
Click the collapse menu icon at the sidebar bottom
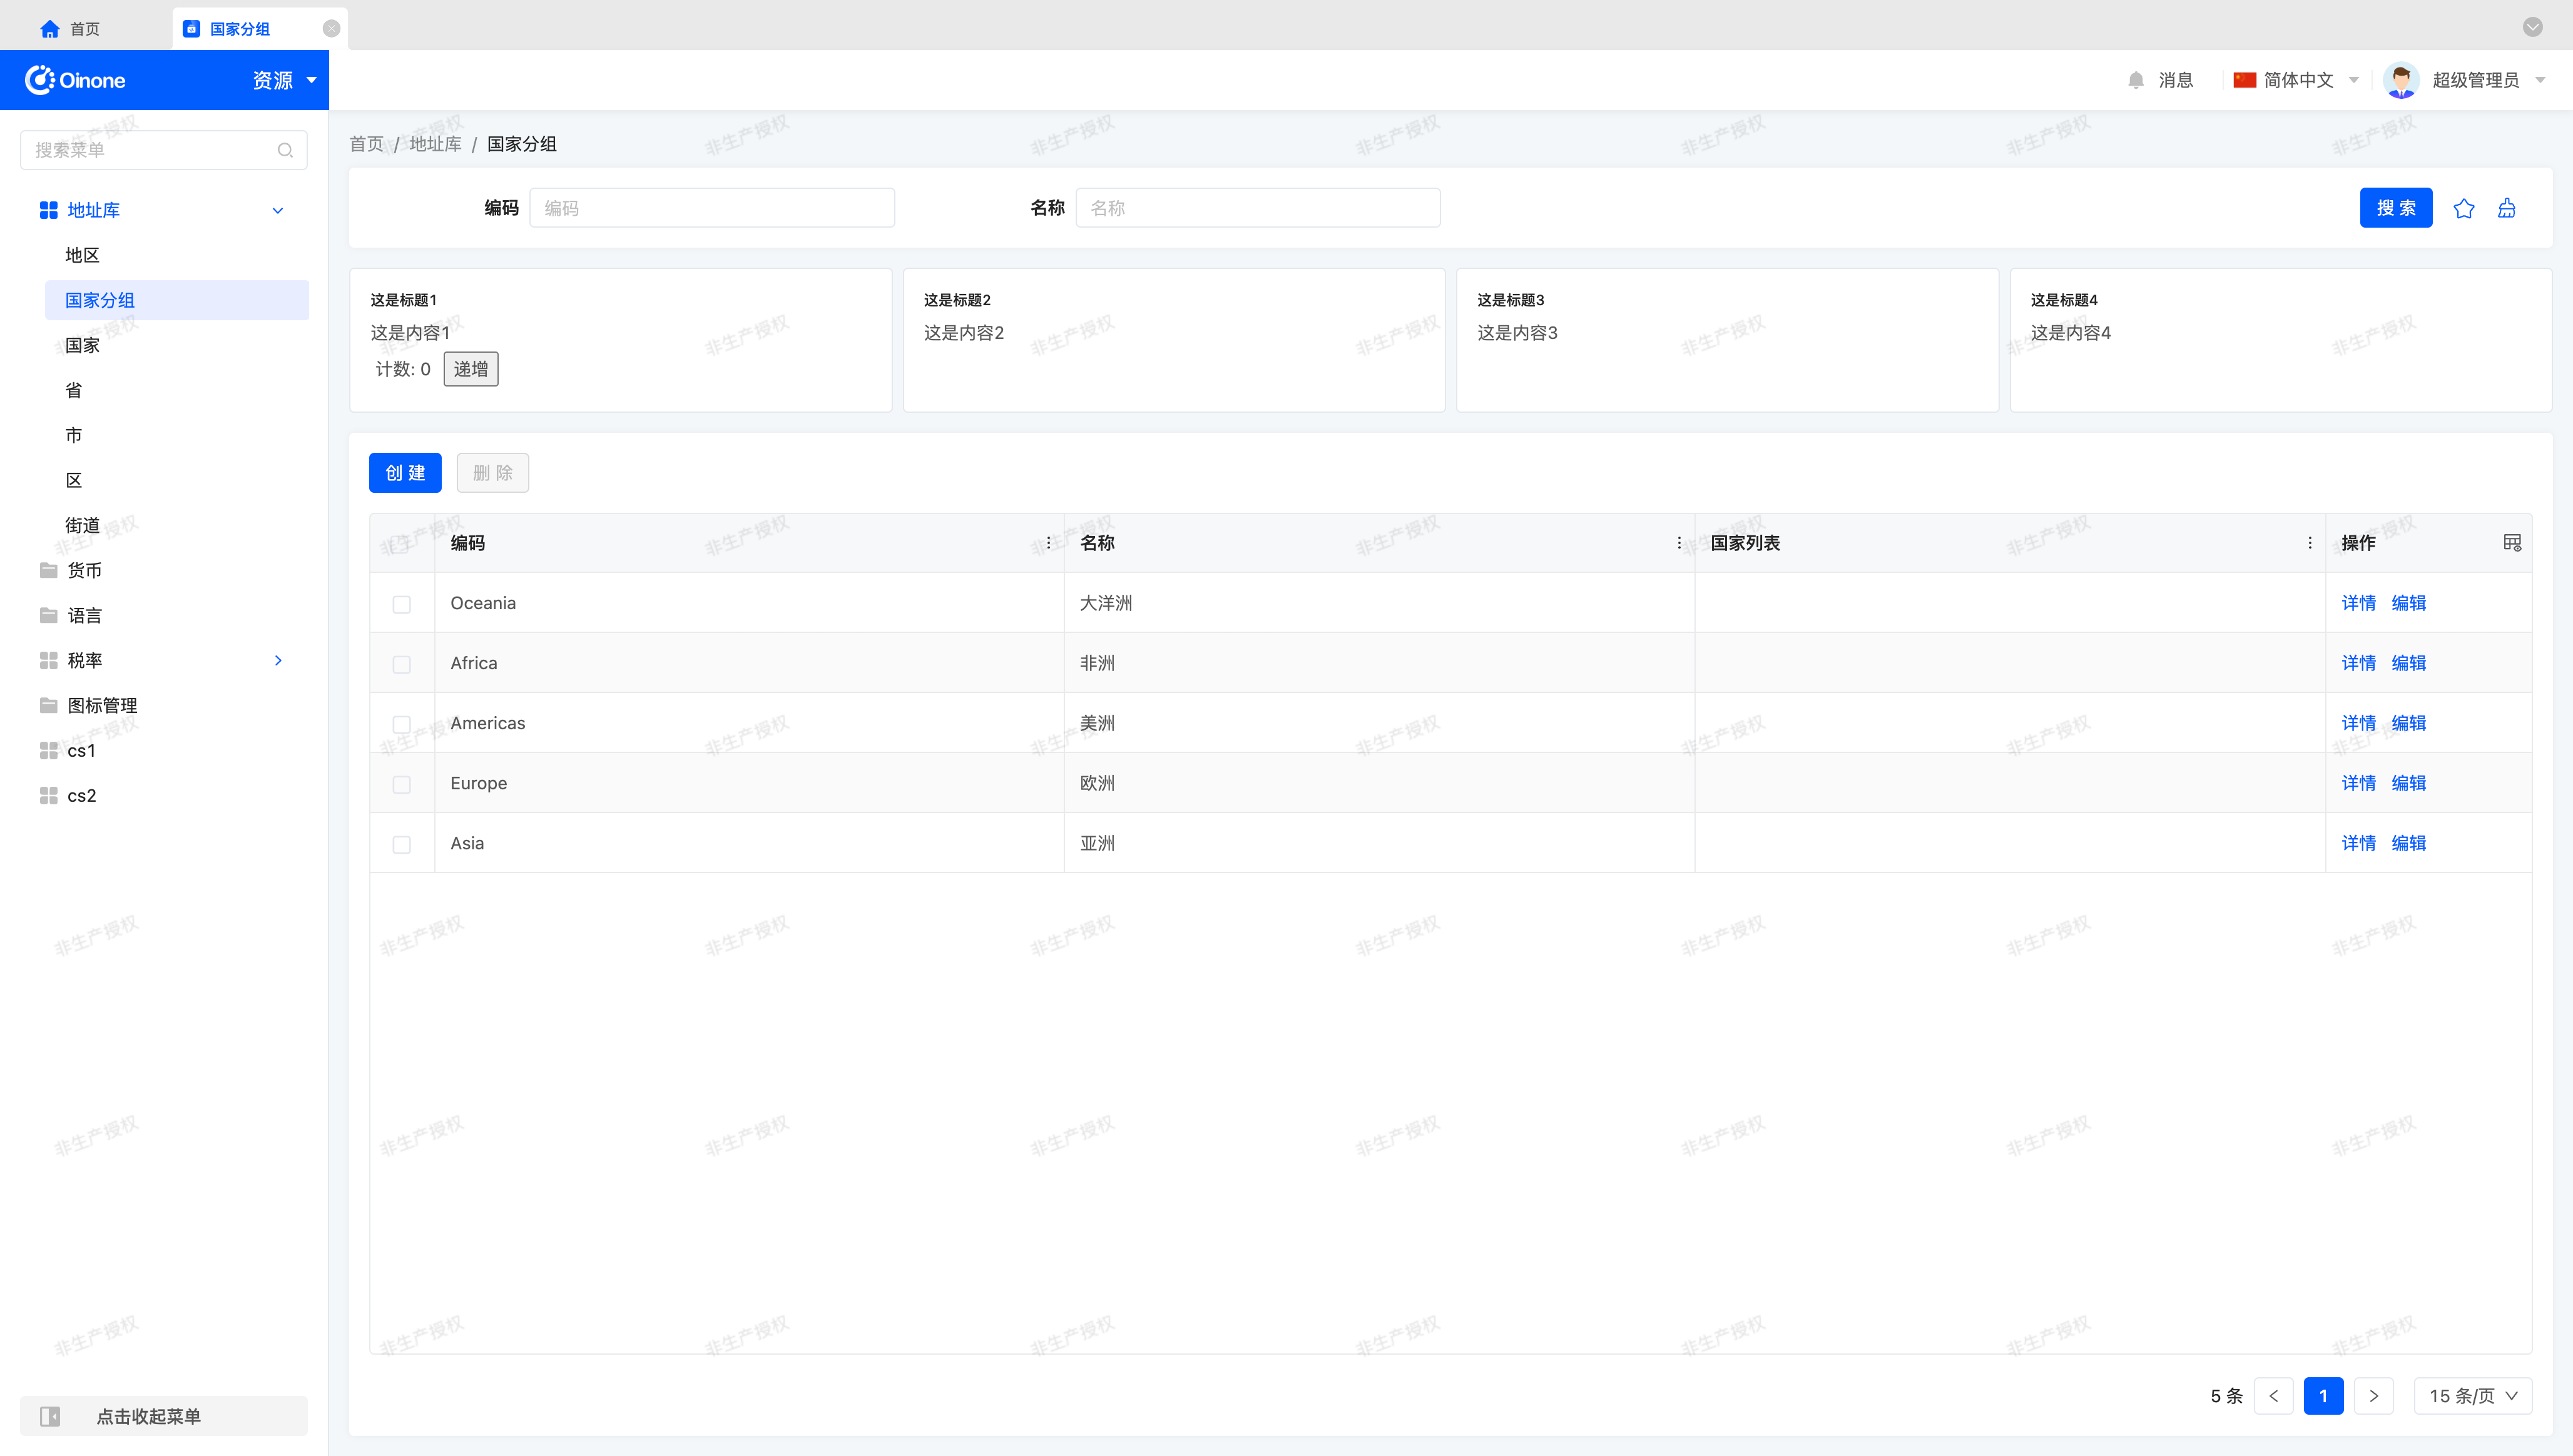pos(50,1416)
